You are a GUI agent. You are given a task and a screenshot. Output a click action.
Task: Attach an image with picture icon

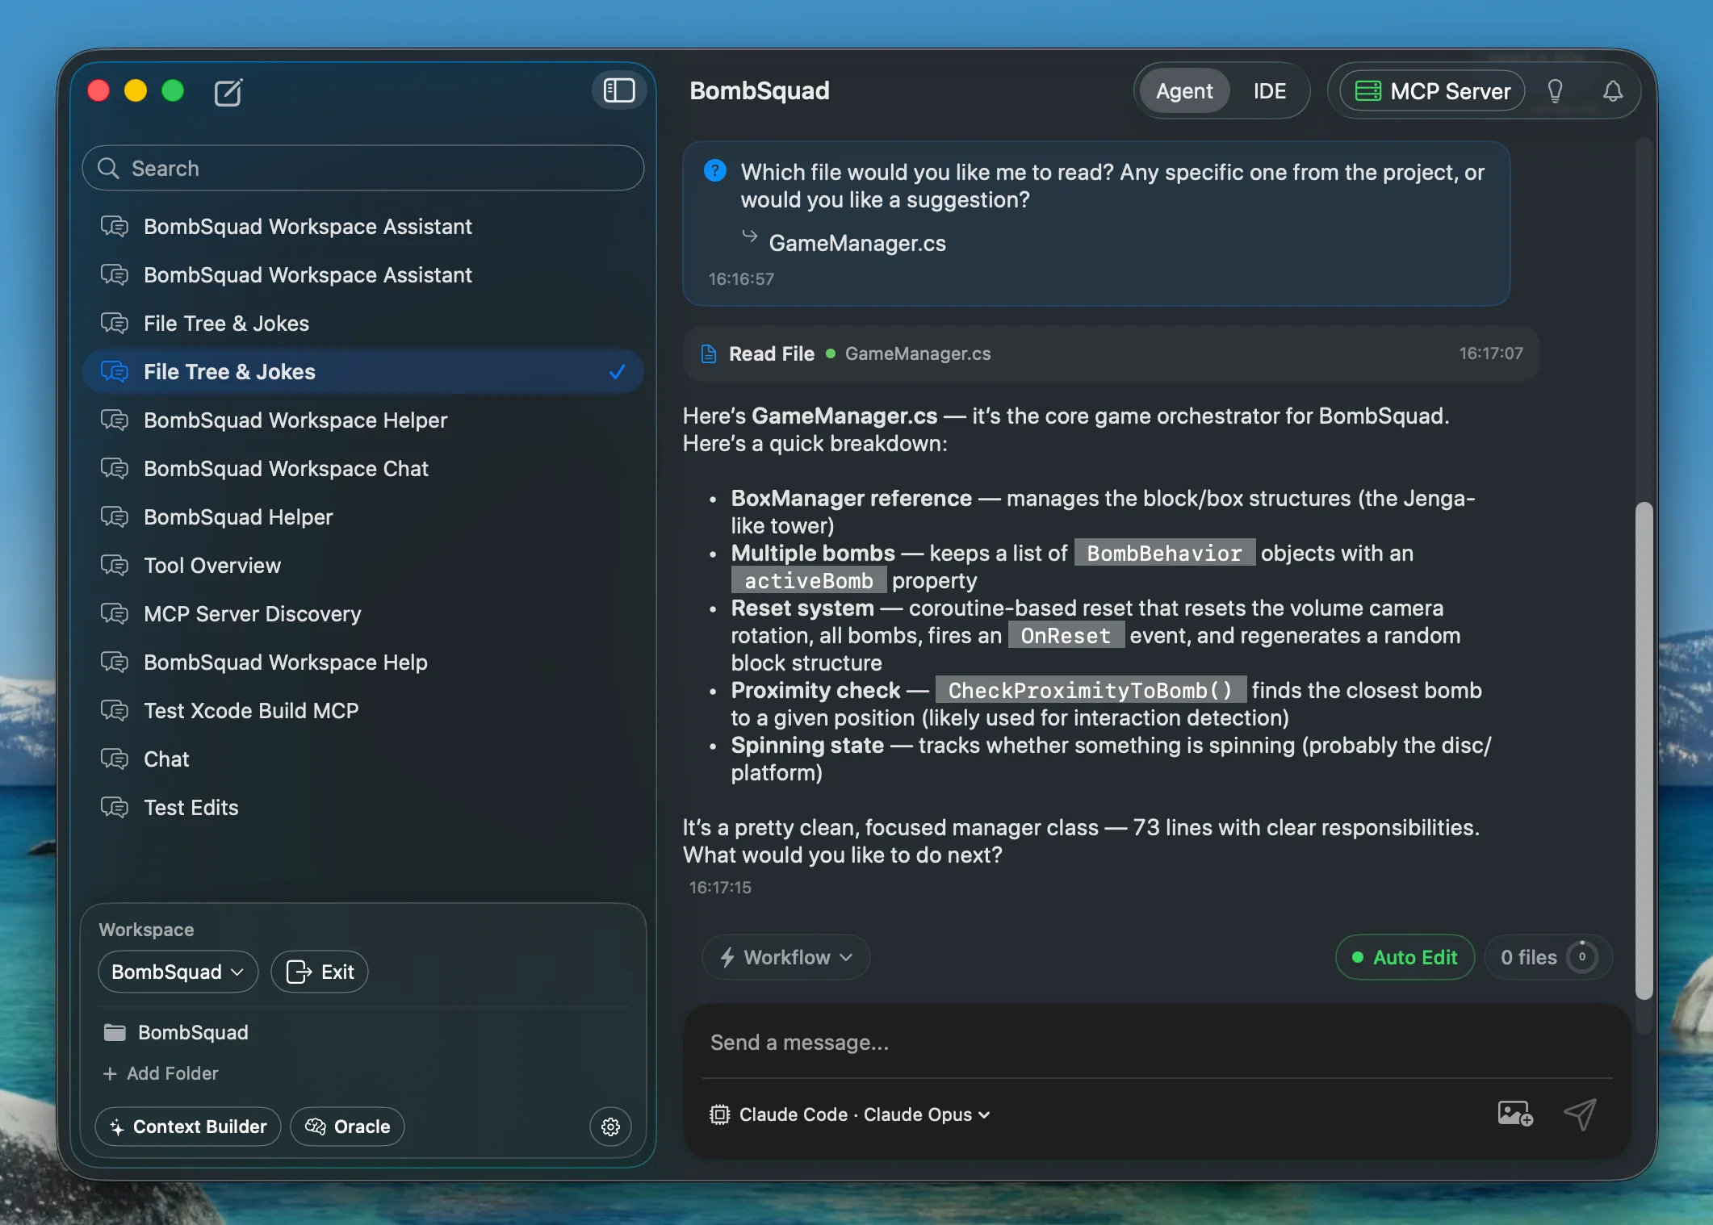tap(1514, 1114)
